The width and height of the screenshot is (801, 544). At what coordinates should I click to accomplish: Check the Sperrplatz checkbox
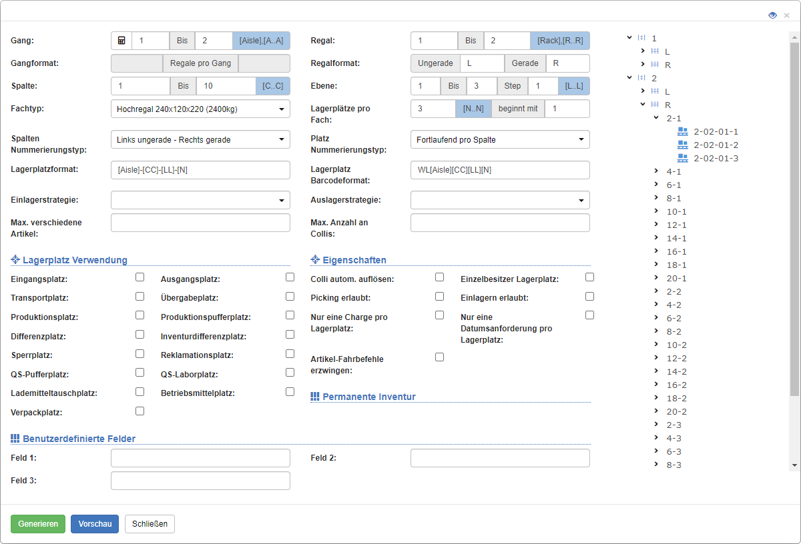[x=140, y=353]
